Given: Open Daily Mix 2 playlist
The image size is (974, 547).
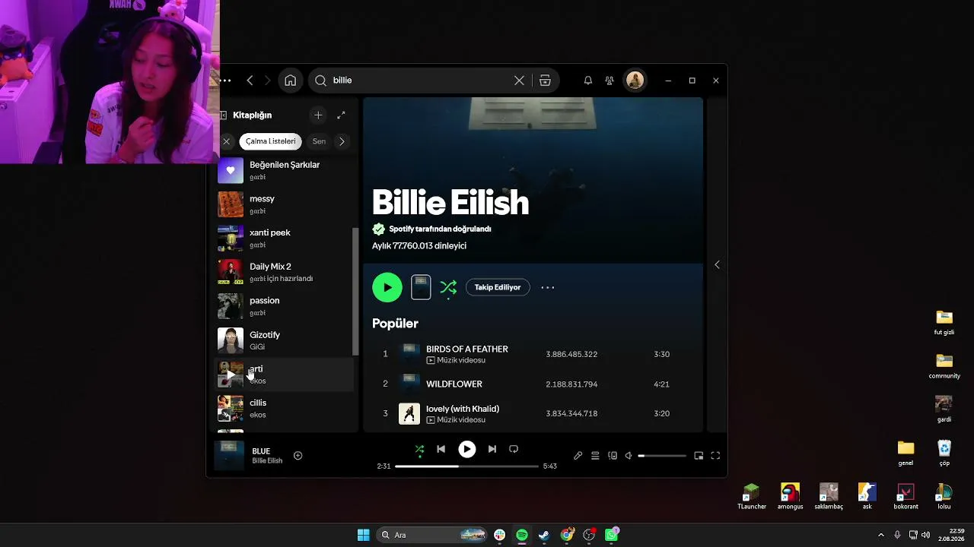Looking at the screenshot, I should click(x=285, y=273).
